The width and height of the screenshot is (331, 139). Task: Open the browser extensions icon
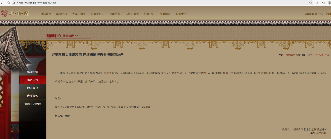pyautogui.click(x=317, y=3)
